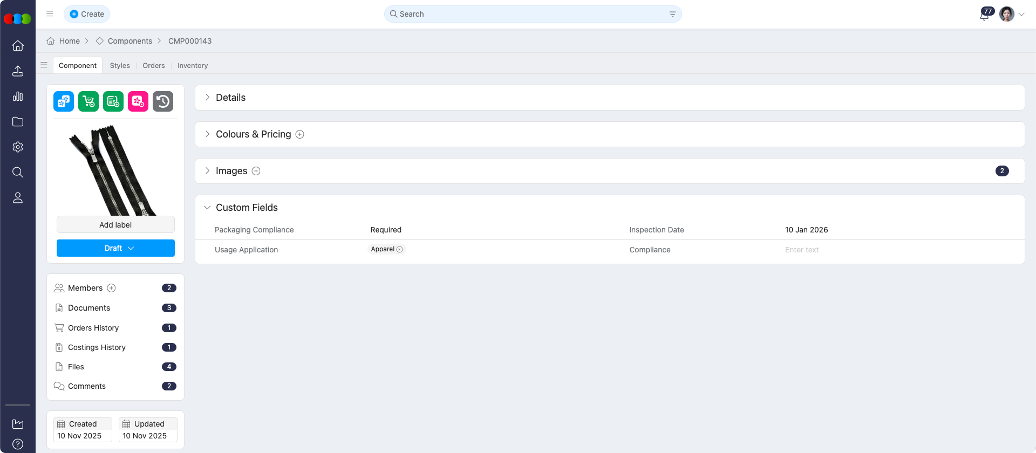This screenshot has height=453, width=1036.
Task: Click the Updated date 10 Nov 2025
Action: pyautogui.click(x=145, y=436)
